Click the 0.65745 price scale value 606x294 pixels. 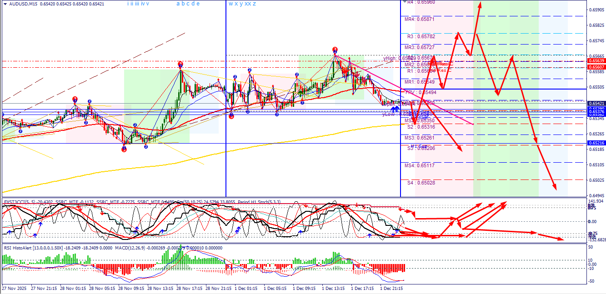[x=596, y=40]
